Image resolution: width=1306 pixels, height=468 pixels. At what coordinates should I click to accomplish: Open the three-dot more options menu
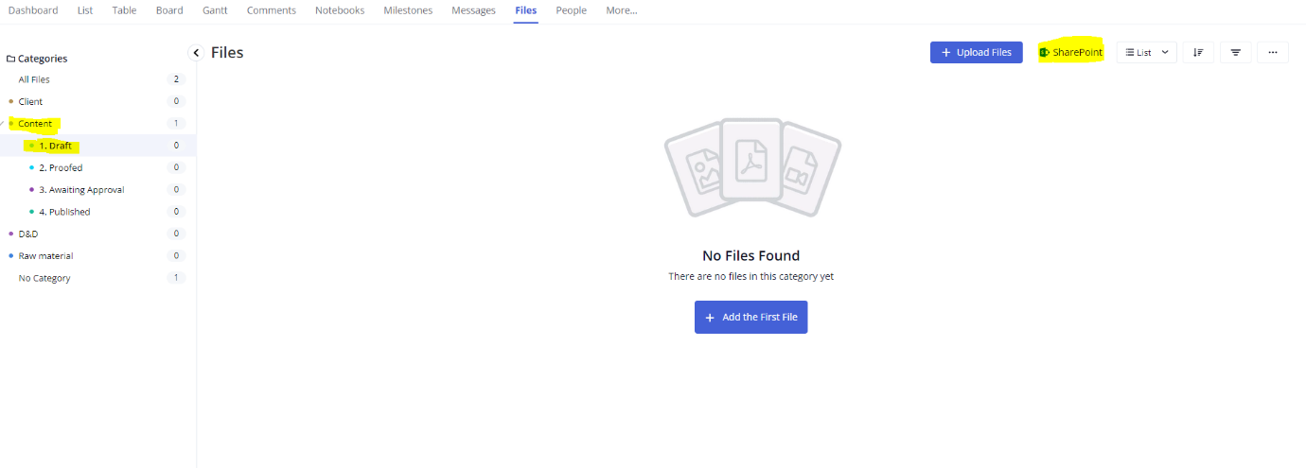[1273, 53]
